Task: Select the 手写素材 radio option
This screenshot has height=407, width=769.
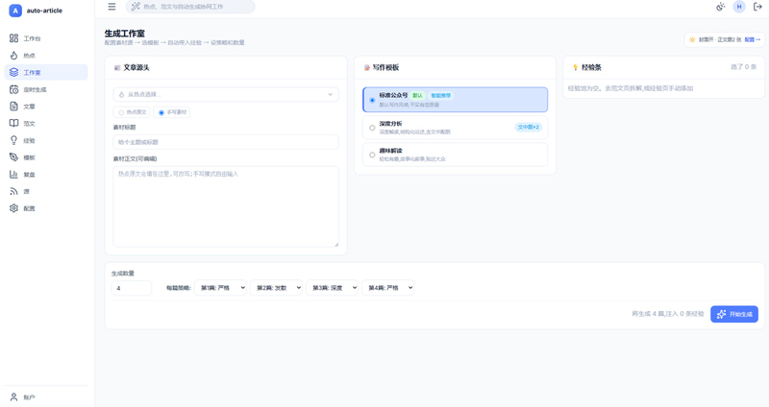Action: click(x=161, y=112)
